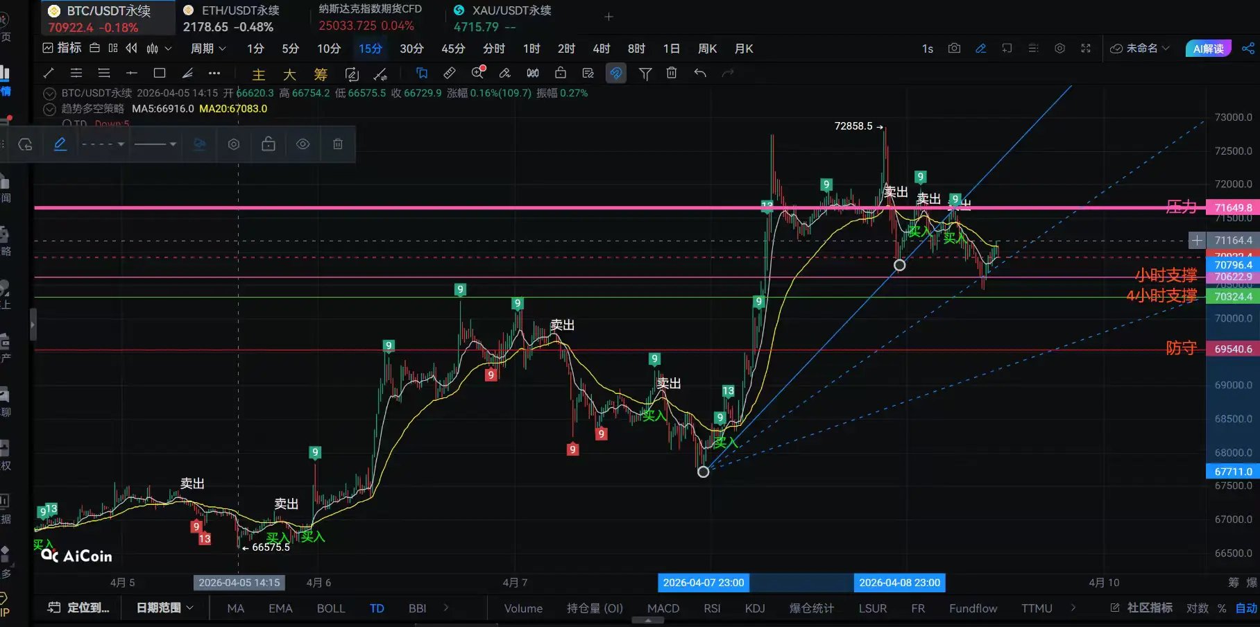Collapse the 趋势多空策略 indicator legend
Image resolution: width=1260 pixels, height=627 pixels.
tap(49, 109)
